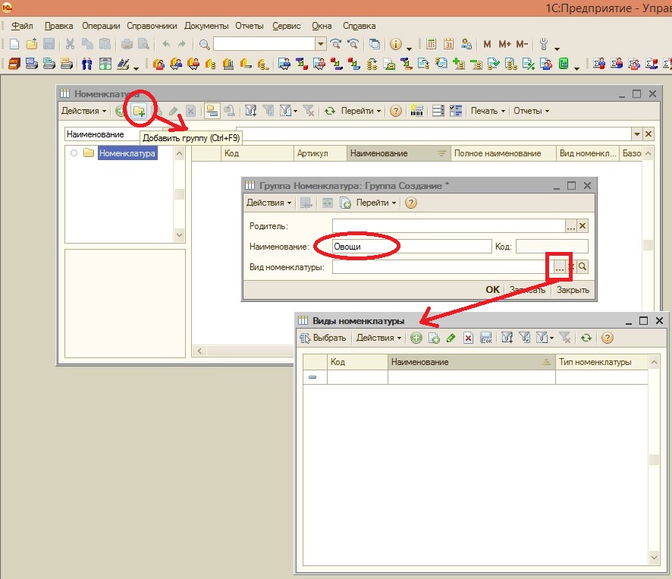The image size is (672, 579).
Task: Click the Refresh icon in Номенклатура toolbar
Action: click(x=330, y=111)
